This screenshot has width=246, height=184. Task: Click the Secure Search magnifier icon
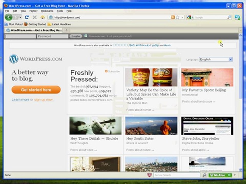204,175
